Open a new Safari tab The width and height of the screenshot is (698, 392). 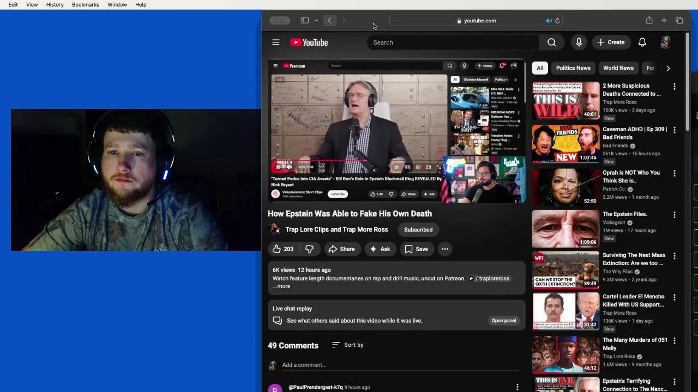(664, 21)
